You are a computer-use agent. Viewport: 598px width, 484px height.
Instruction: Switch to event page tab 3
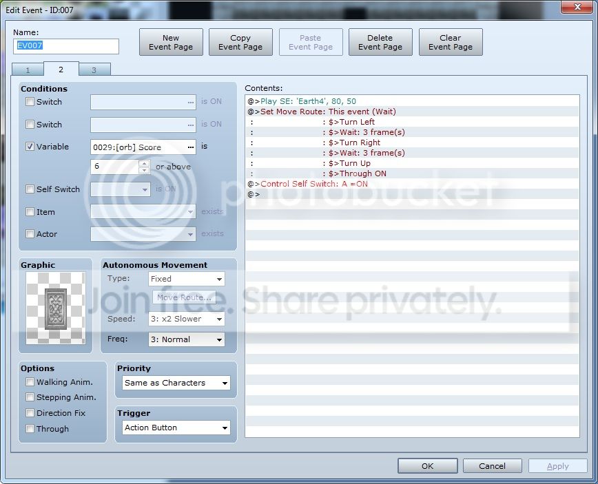(x=94, y=70)
